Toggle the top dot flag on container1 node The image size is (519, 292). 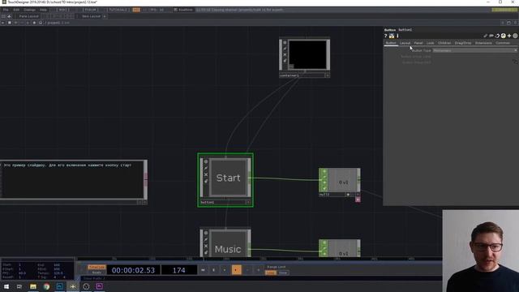pyautogui.click(x=285, y=43)
